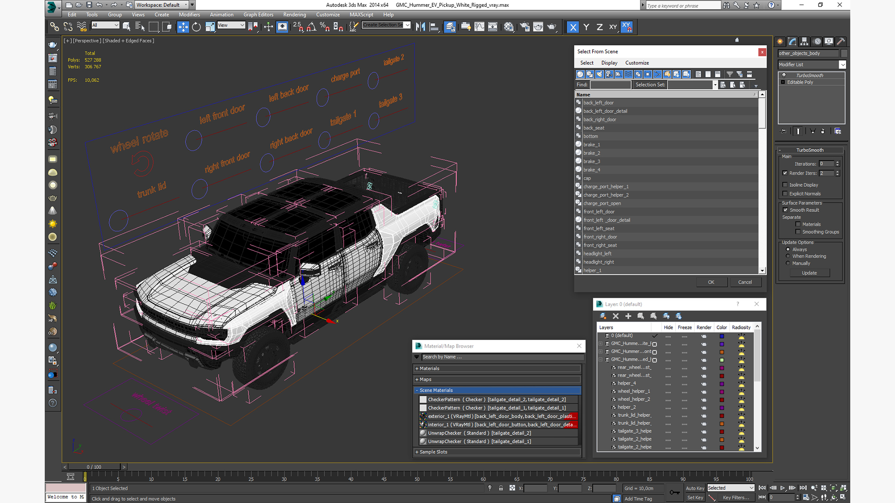Click the TurboSmooth Update button

coord(809,273)
